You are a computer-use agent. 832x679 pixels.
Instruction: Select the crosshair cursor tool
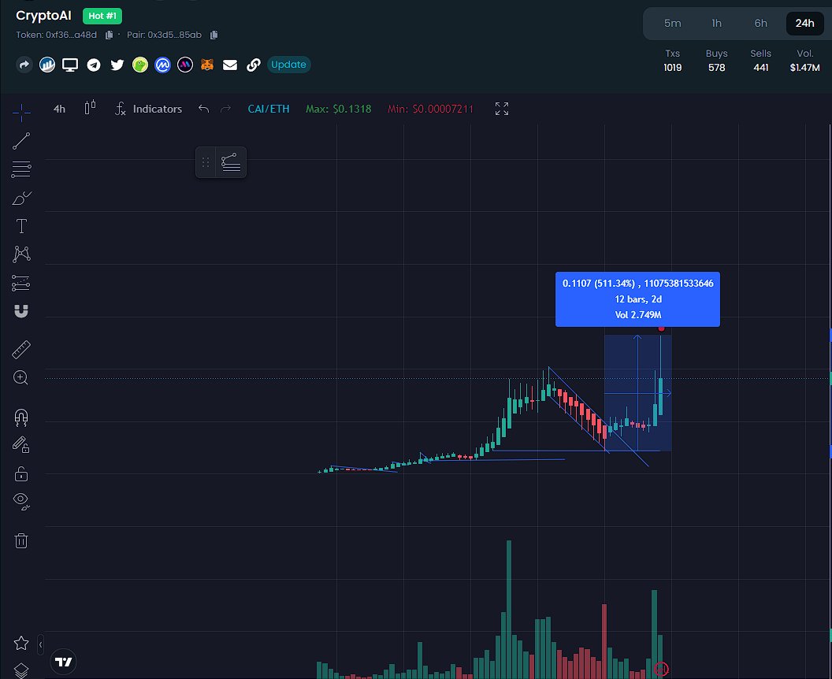pyautogui.click(x=21, y=112)
